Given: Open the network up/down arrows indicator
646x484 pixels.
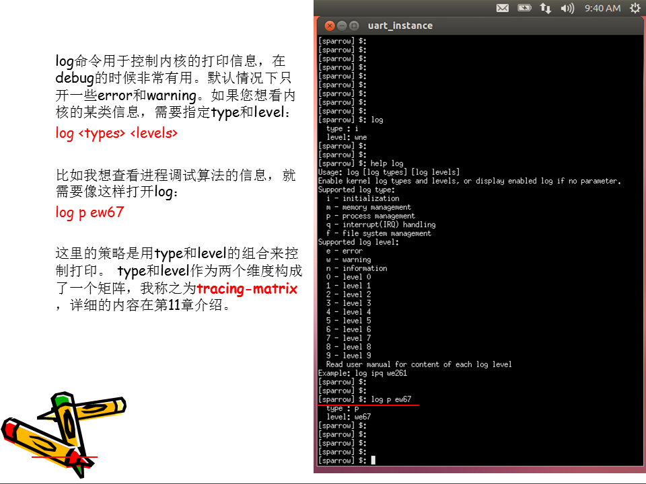Looking at the screenshot, I should (x=546, y=8).
